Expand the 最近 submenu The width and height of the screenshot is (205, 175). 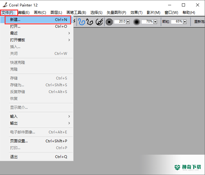click(37, 33)
